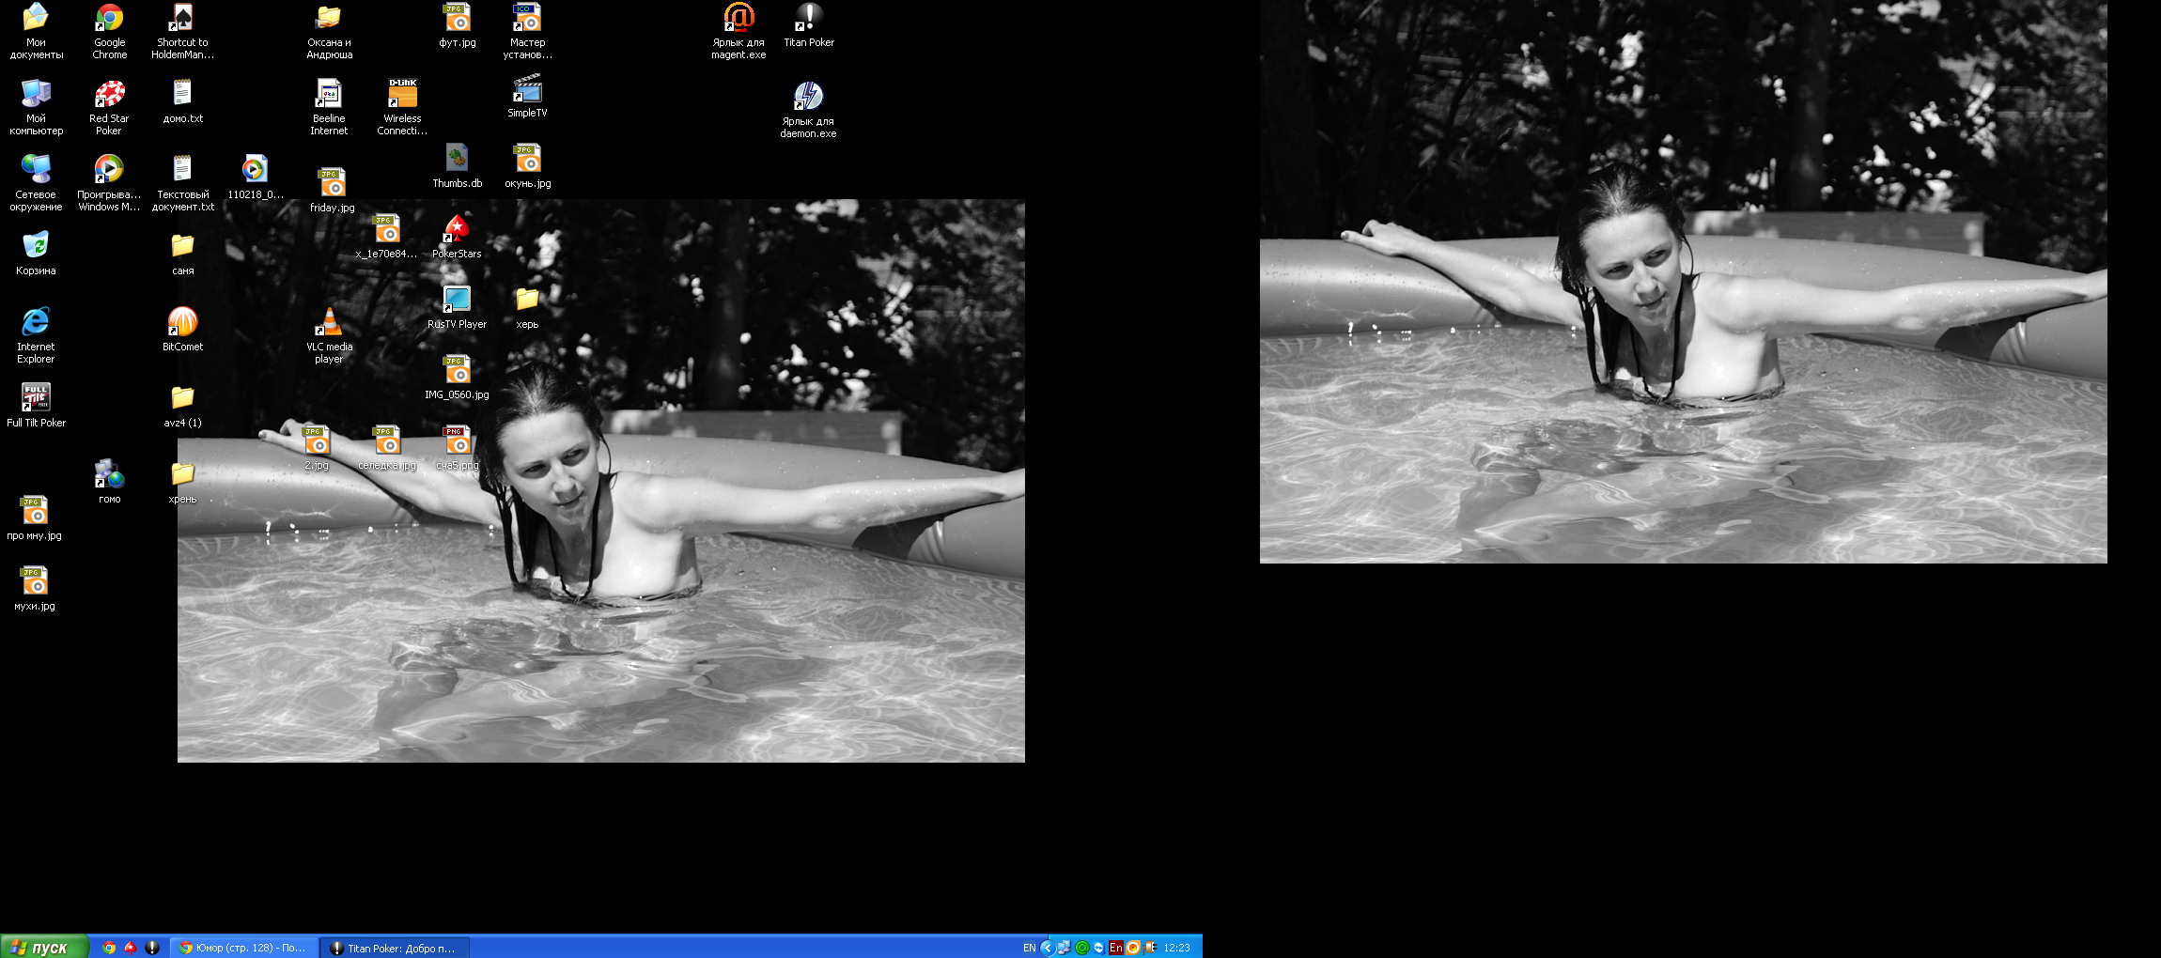This screenshot has width=2161, height=958.
Task: Expand hidden tray icons with arrow
Action: coord(1047,948)
